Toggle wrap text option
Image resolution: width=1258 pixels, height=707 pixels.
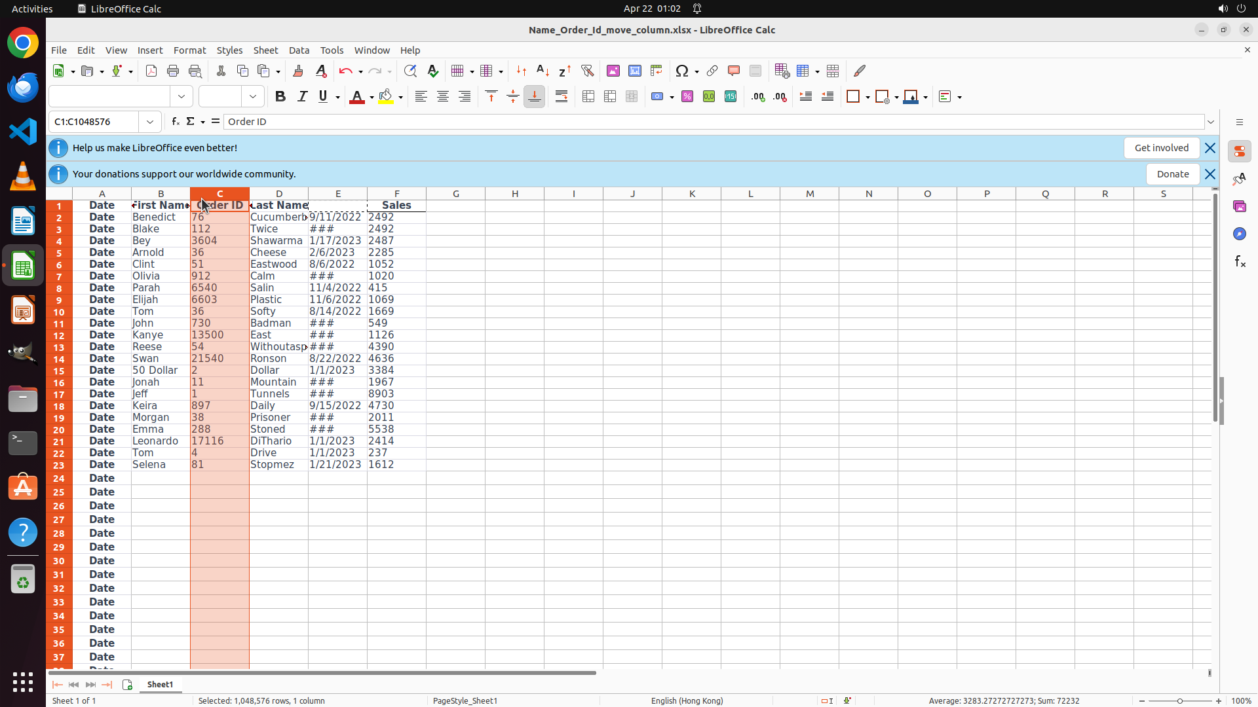tap(562, 97)
